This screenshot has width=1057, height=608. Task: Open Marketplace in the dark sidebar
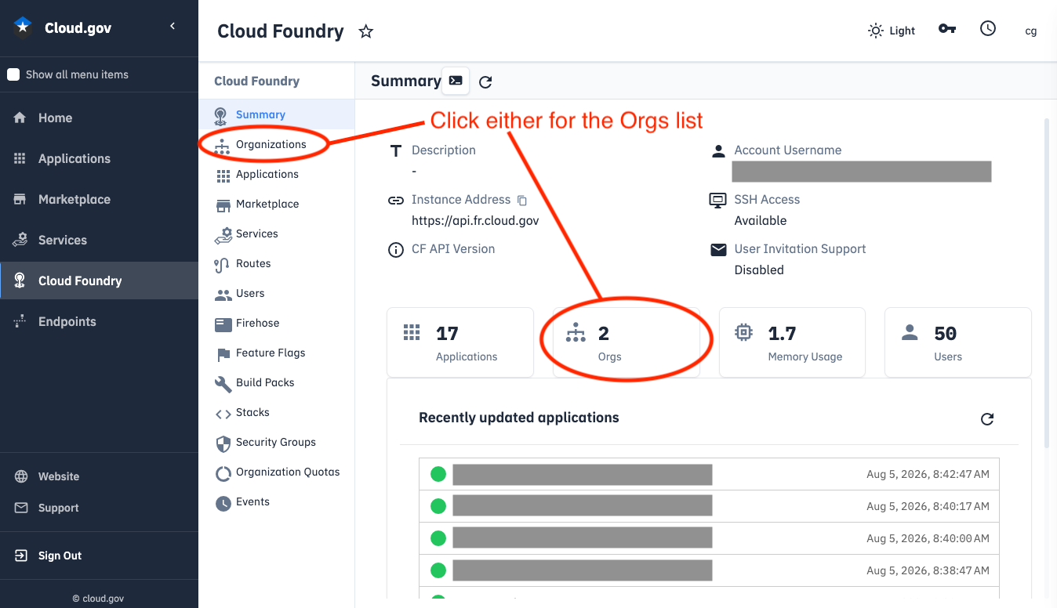(99, 199)
